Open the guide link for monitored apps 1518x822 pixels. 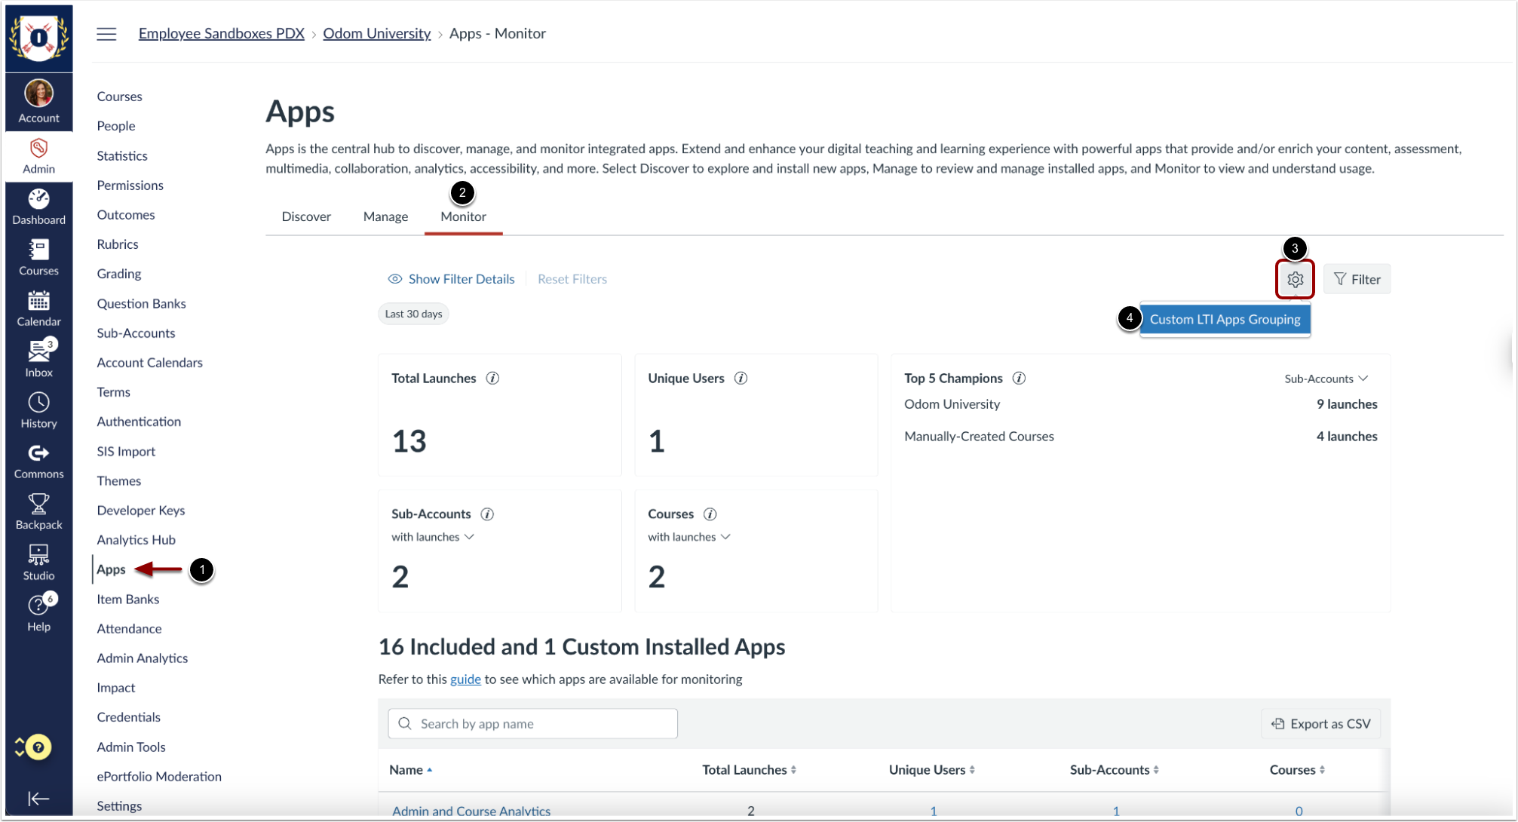tap(465, 679)
